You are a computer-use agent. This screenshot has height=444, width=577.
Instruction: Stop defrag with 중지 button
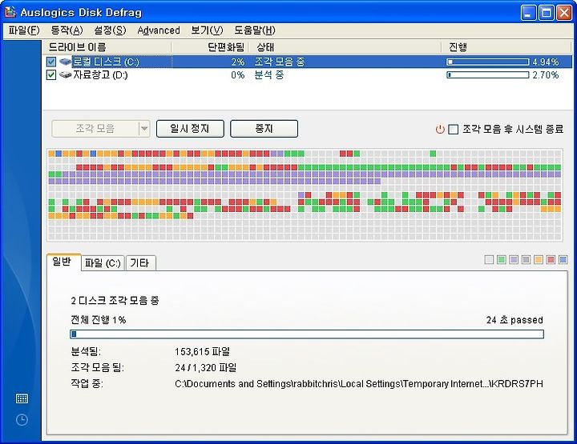click(x=264, y=129)
